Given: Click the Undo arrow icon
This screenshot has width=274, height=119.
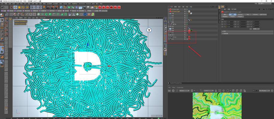Looking at the screenshot, I should pyautogui.click(x=3, y=7).
